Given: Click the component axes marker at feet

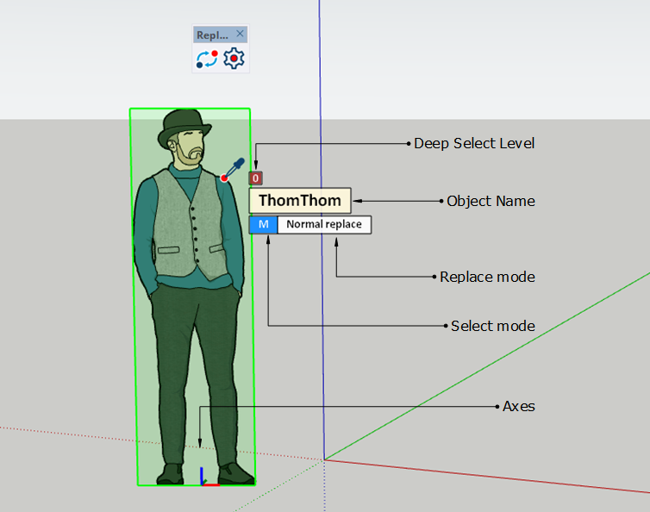Looking at the screenshot, I should pyautogui.click(x=205, y=478).
